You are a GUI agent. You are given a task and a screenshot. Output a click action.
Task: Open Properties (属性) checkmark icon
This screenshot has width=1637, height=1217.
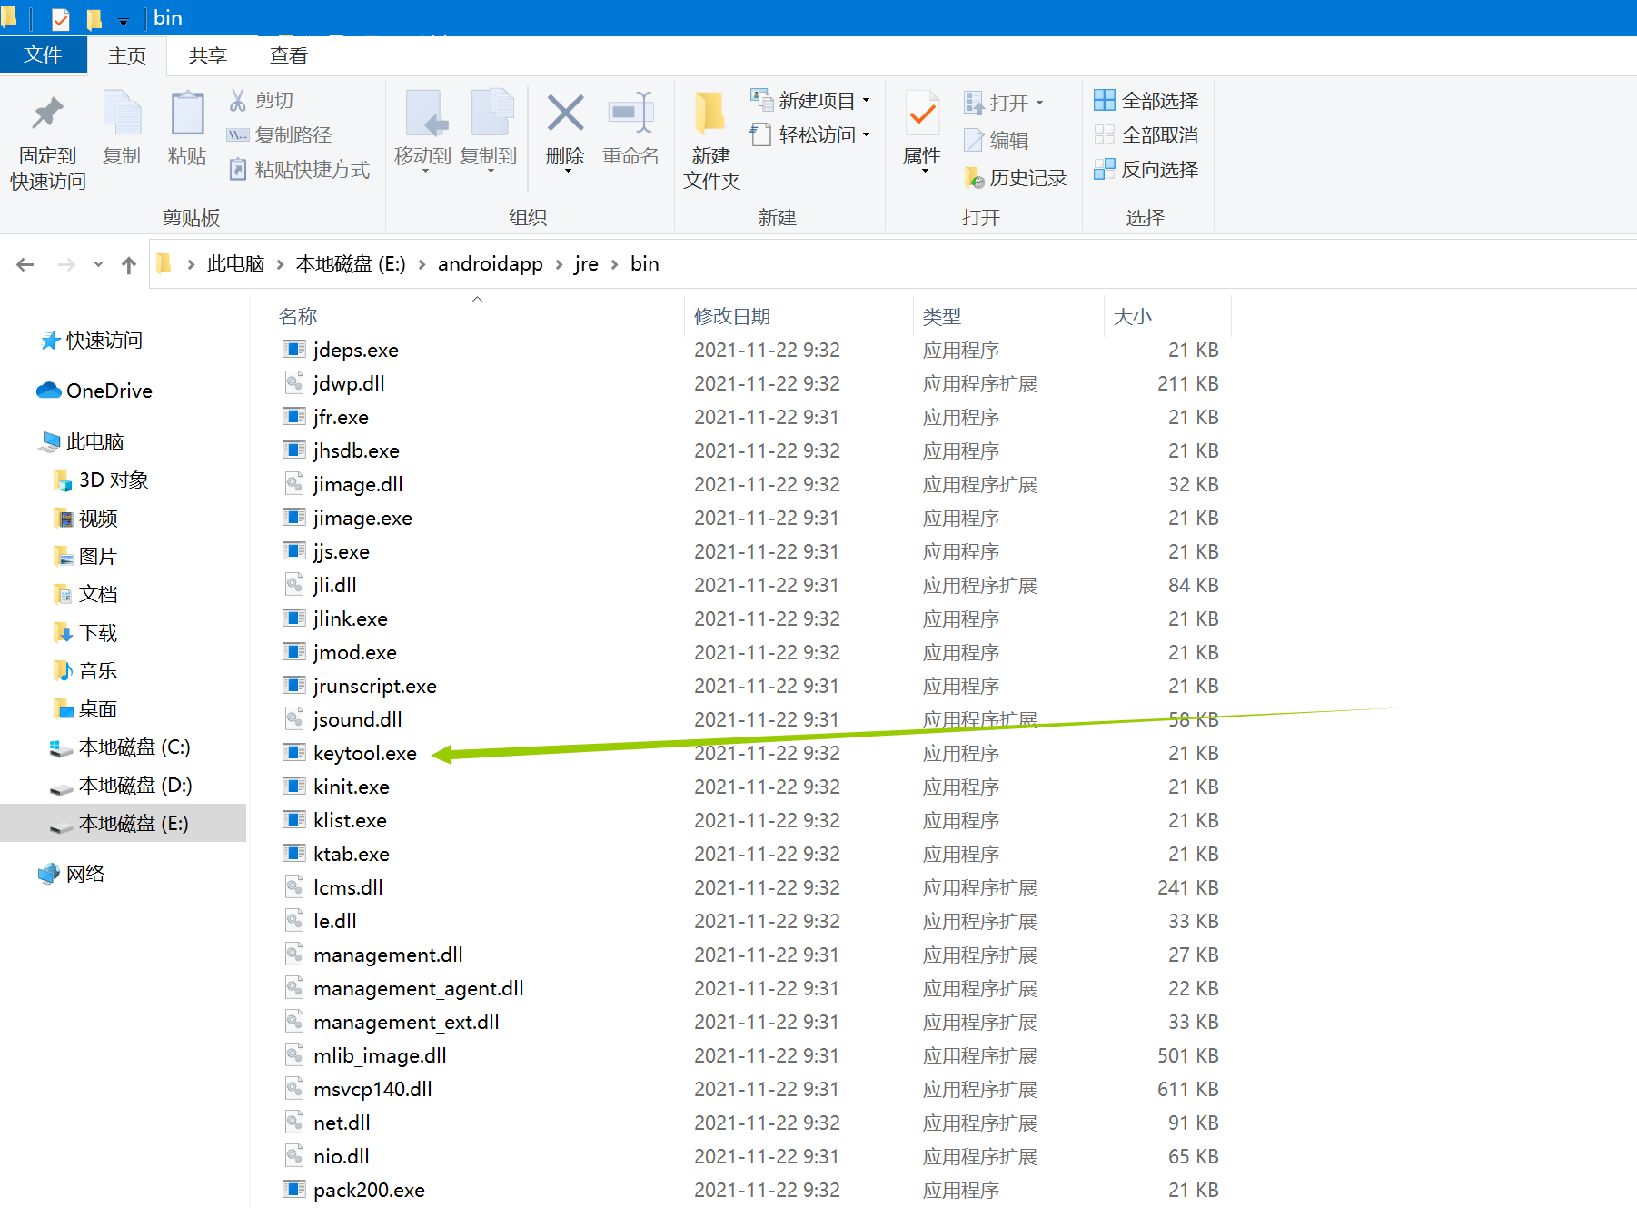pos(923,115)
